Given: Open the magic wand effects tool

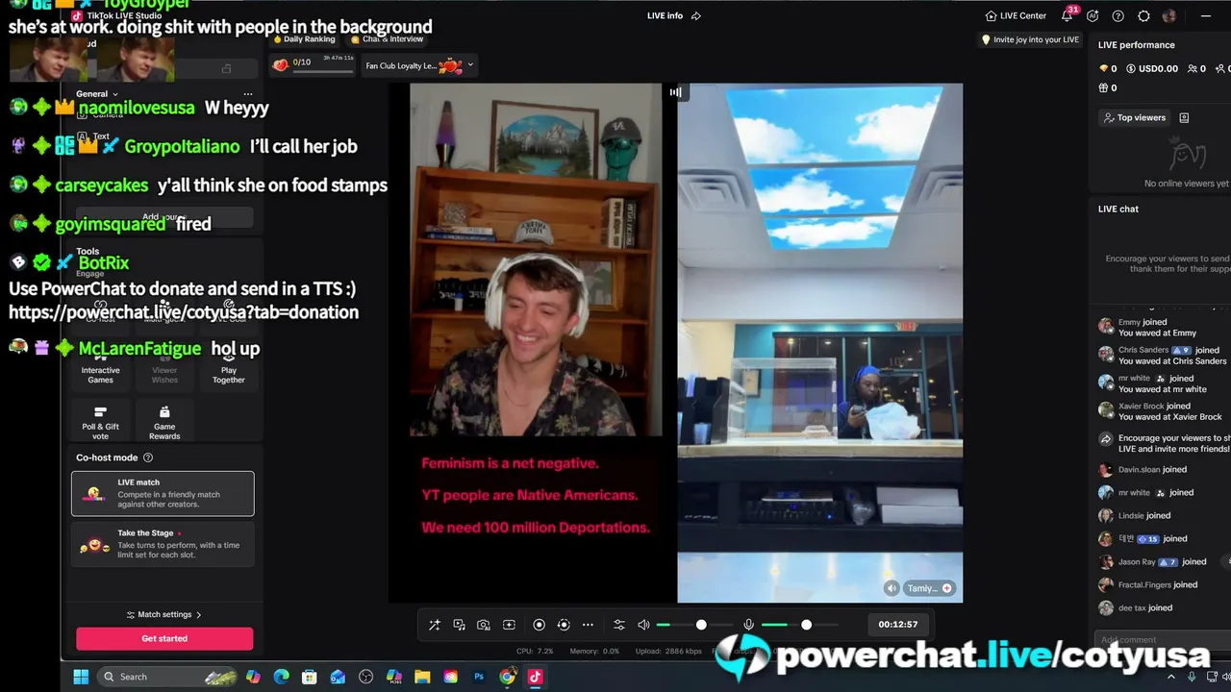Looking at the screenshot, I should (x=435, y=625).
